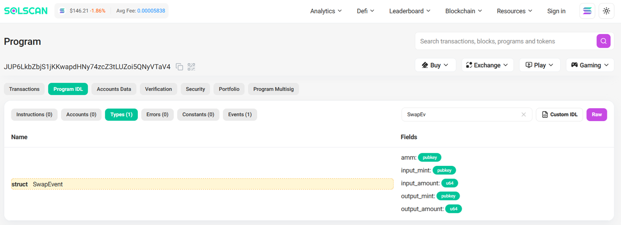Image resolution: width=621 pixels, height=225 pixels.
Task: Toggle light/dark theme sun icon
Action: click(x=606, y=11)
